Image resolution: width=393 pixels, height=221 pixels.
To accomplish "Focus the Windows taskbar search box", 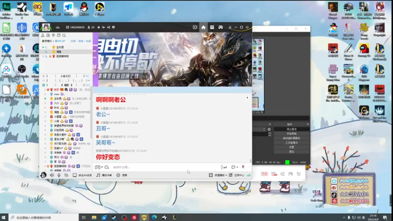I will [x=44, y=218].
